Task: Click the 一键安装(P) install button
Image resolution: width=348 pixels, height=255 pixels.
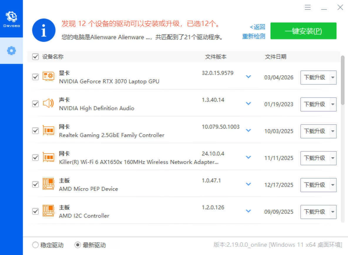Action: pyautogui.click(x=303, y=31)
